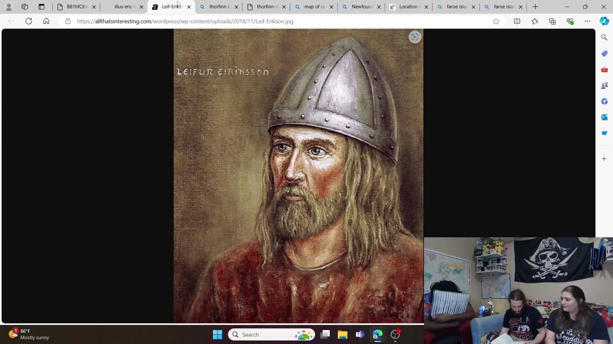
Task: Add this page to favorites star
Action: point(496,21)
